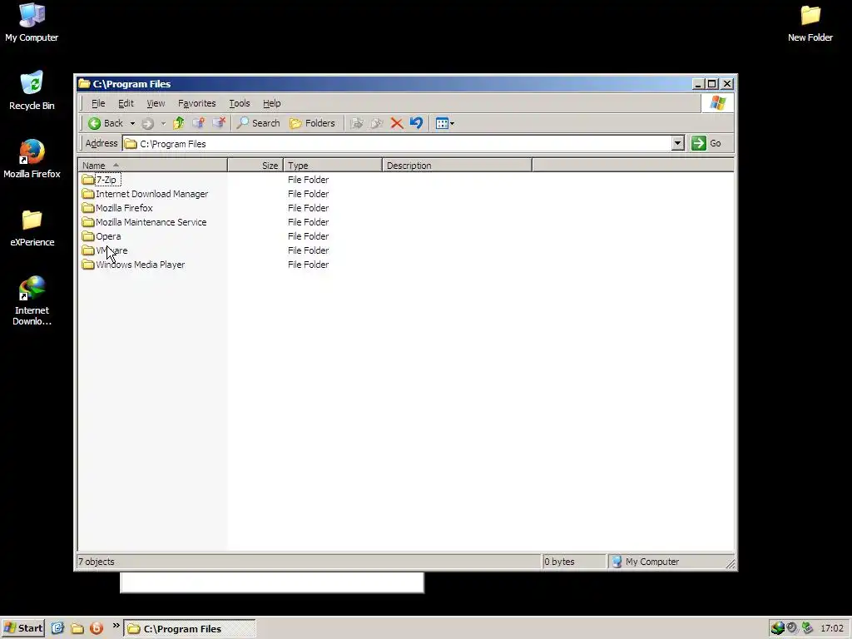Click the Map Network Drive icon
The width and height of the screenshot is (852, 639).
click(199, 123)
